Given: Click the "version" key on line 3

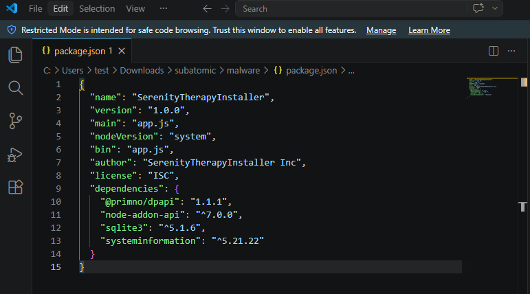Looking at the screenshot, I should 113,110.
